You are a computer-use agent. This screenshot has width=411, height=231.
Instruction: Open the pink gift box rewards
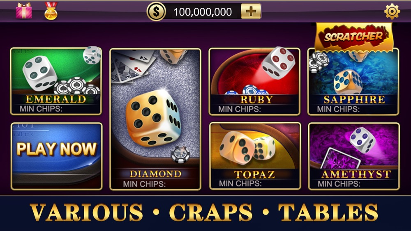click(x=24, y=11)
